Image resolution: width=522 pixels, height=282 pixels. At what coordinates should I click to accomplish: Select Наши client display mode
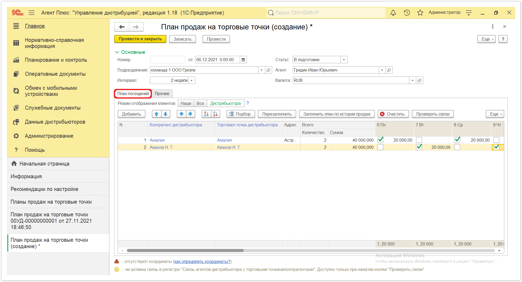click(186, 103)
